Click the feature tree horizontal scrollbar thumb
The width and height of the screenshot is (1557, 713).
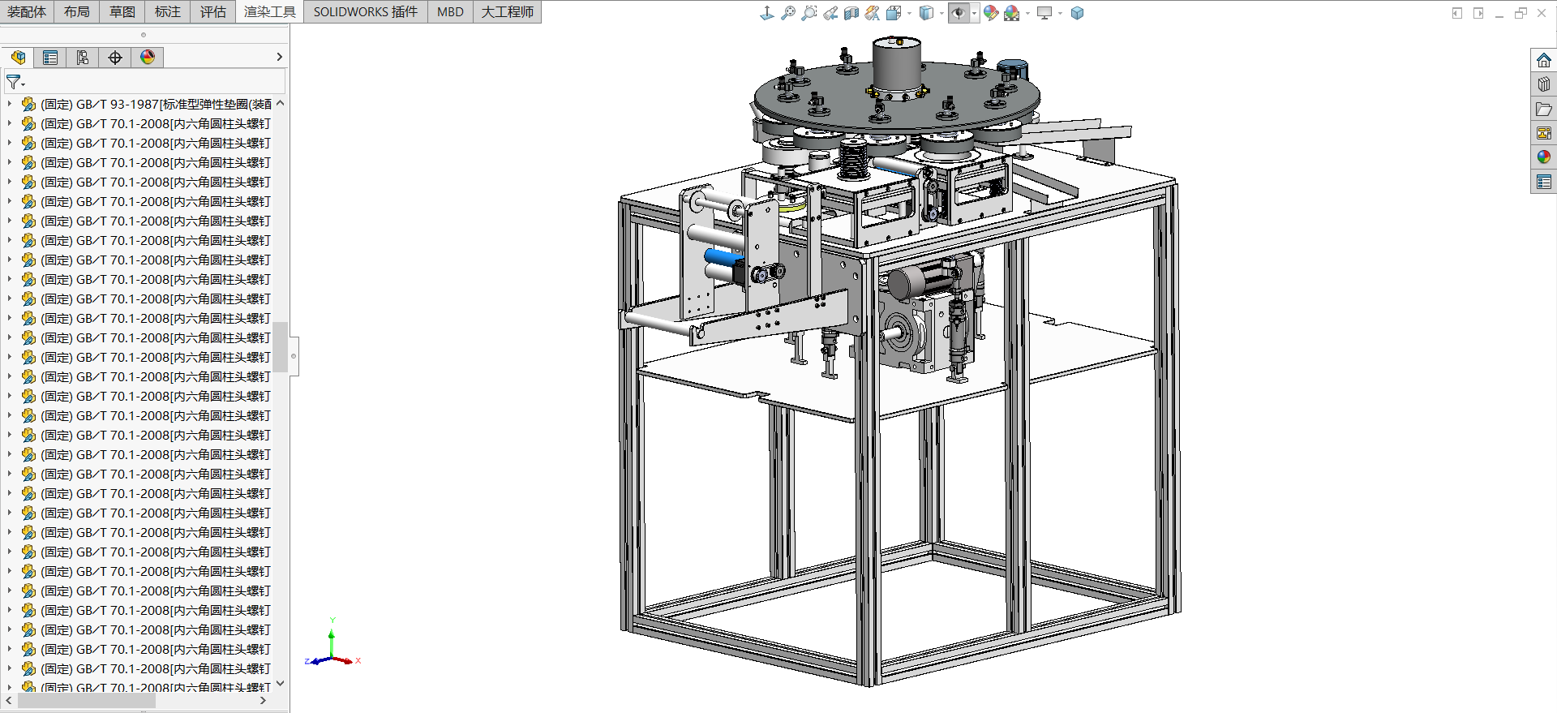pos(87,700)
